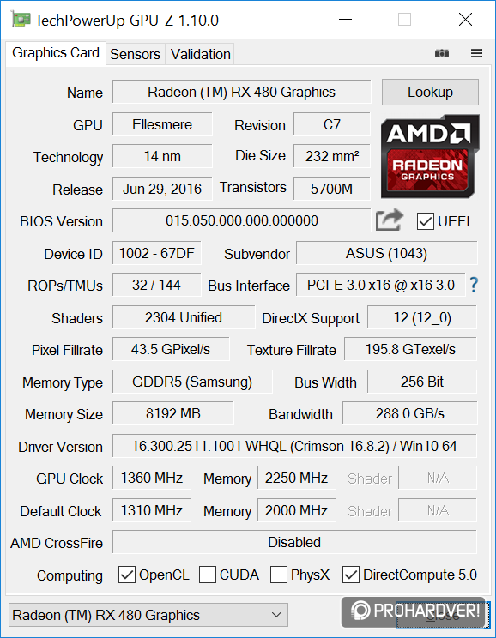Image resolution: width=496 pixels, height=638 pixels.
Task: Click the Lookup button
Action: point(430,92)
